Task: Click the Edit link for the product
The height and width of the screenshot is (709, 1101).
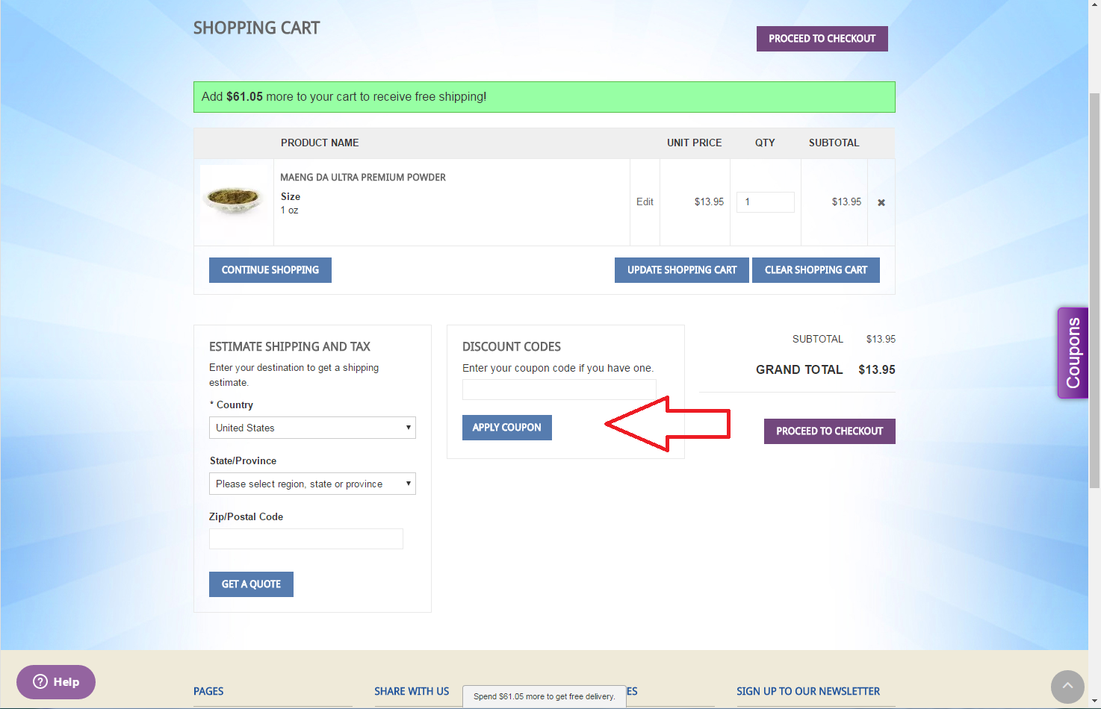Action: click(x=645, y=202)
